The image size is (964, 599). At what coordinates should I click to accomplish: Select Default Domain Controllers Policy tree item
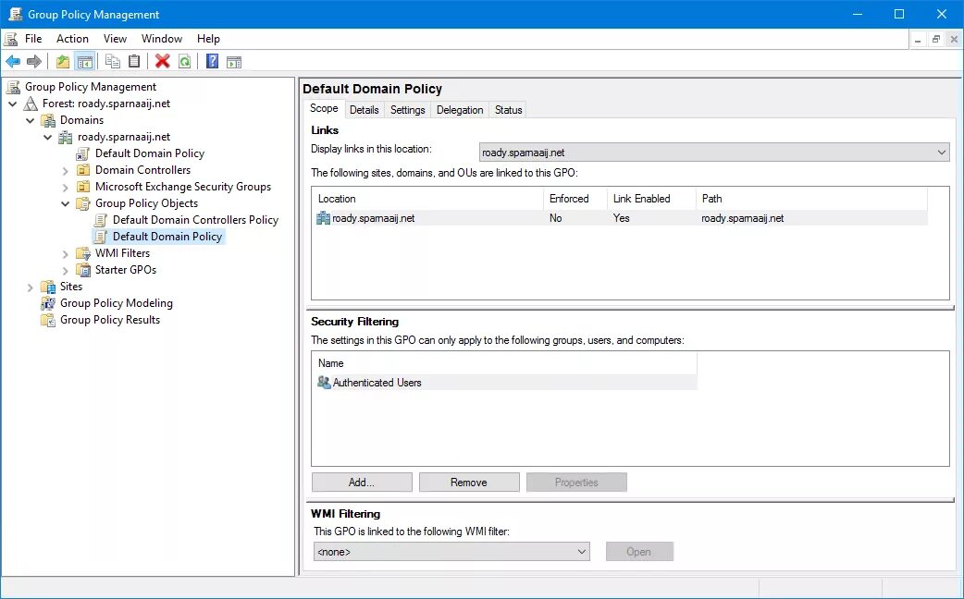(x=195, y=220)
